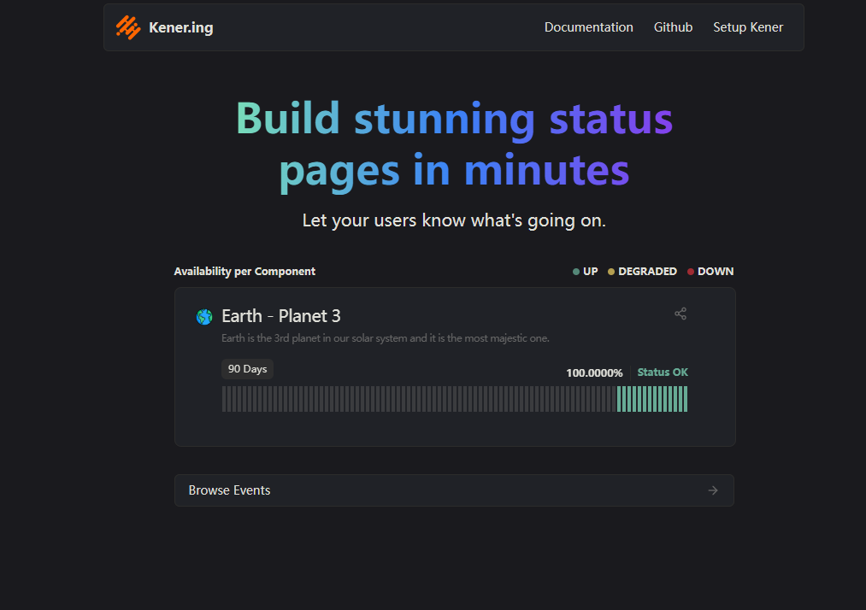866x610 pixels.
Task: Open the Browse Events row
Action: 454,490
